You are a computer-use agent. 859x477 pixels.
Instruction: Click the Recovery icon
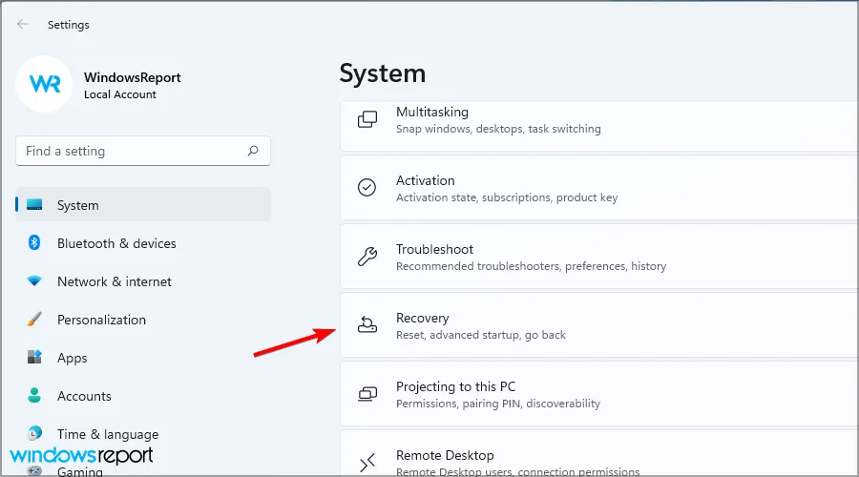click(367, 325)
